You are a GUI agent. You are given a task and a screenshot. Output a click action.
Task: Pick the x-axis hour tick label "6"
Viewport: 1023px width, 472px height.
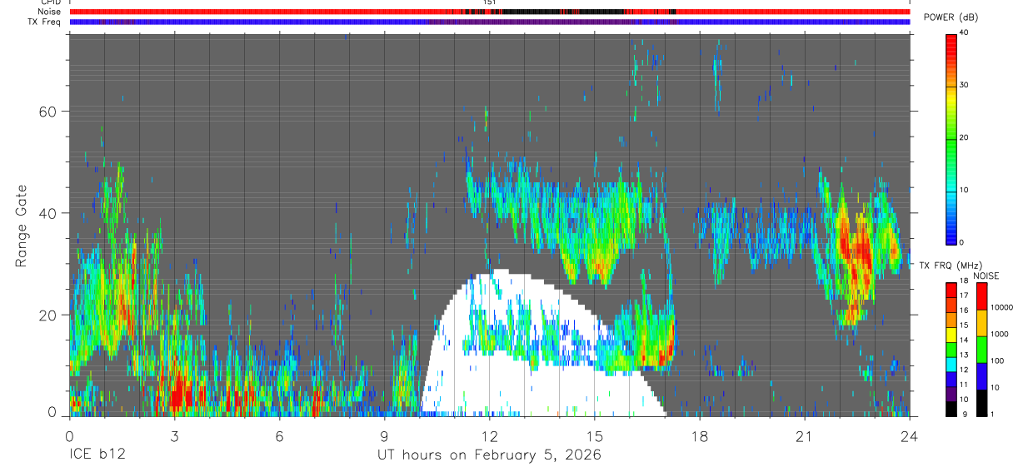point(279,436)
